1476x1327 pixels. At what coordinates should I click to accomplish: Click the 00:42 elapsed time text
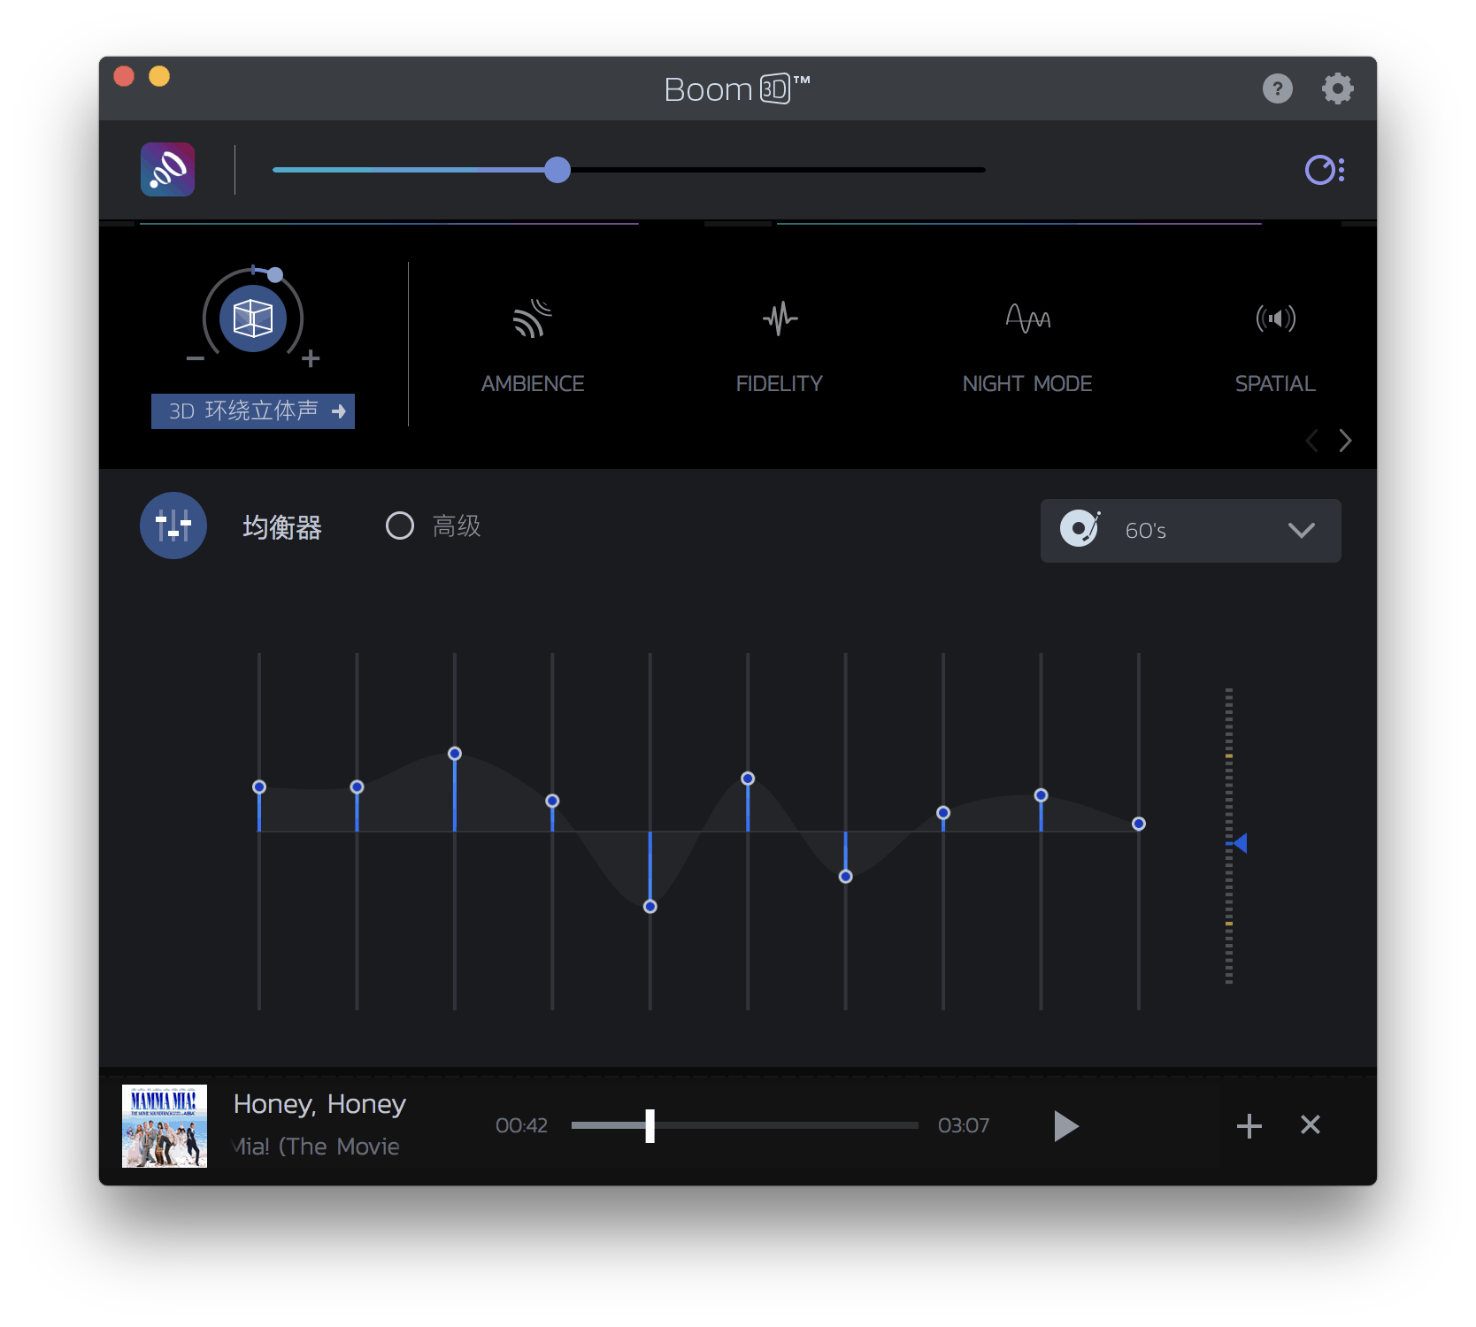(521, 1125)
